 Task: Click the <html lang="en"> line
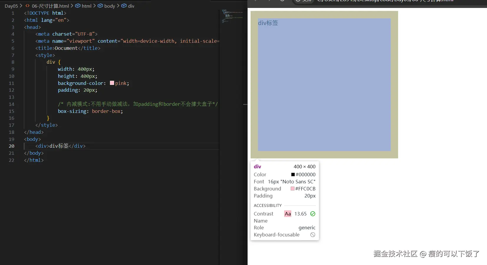click(47, 20)
